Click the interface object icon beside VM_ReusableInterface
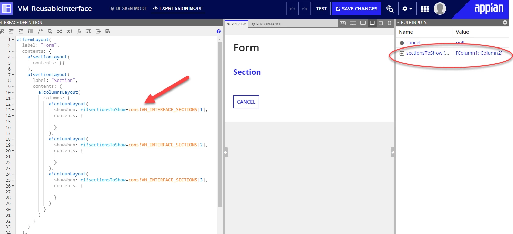 (x=7, y=8)
